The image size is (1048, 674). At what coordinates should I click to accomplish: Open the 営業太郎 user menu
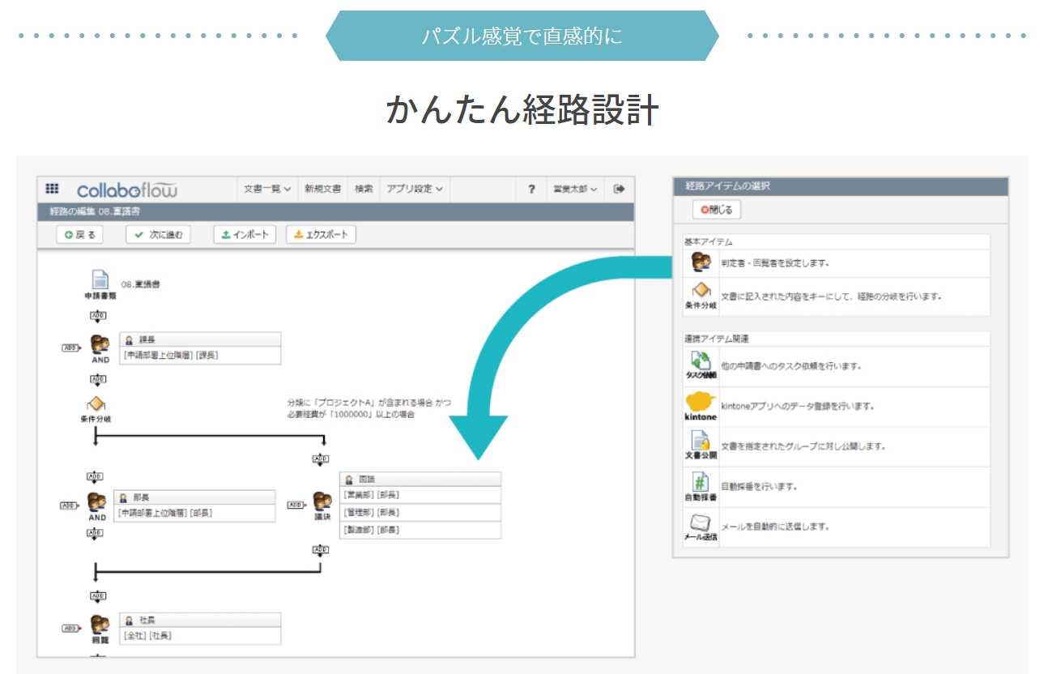pyautogui.click(x=575, y=189)
